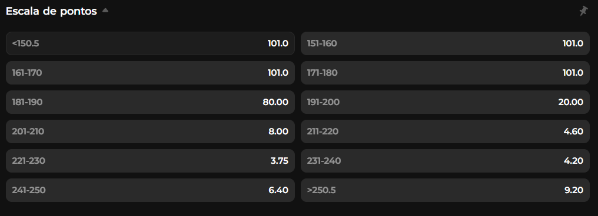Choose 241-250 points at 6.40

(x=150, y=190)
